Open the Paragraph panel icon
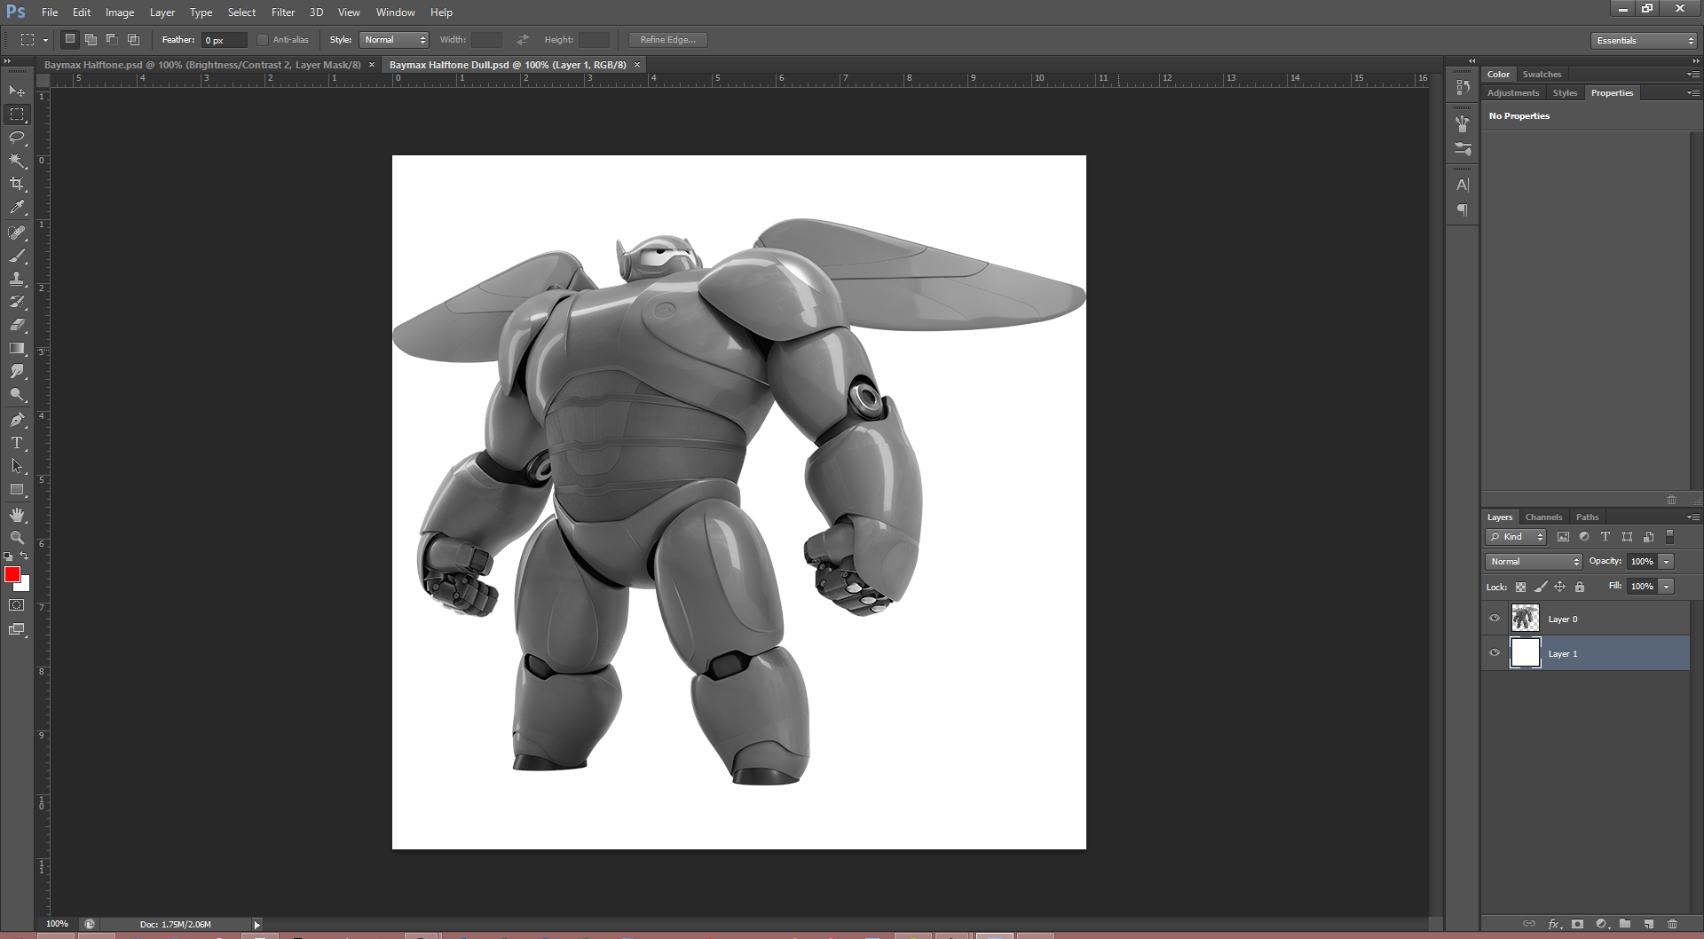Image resolution: width=1704 pixels, height=939 pixels. tap(1463, 210)
